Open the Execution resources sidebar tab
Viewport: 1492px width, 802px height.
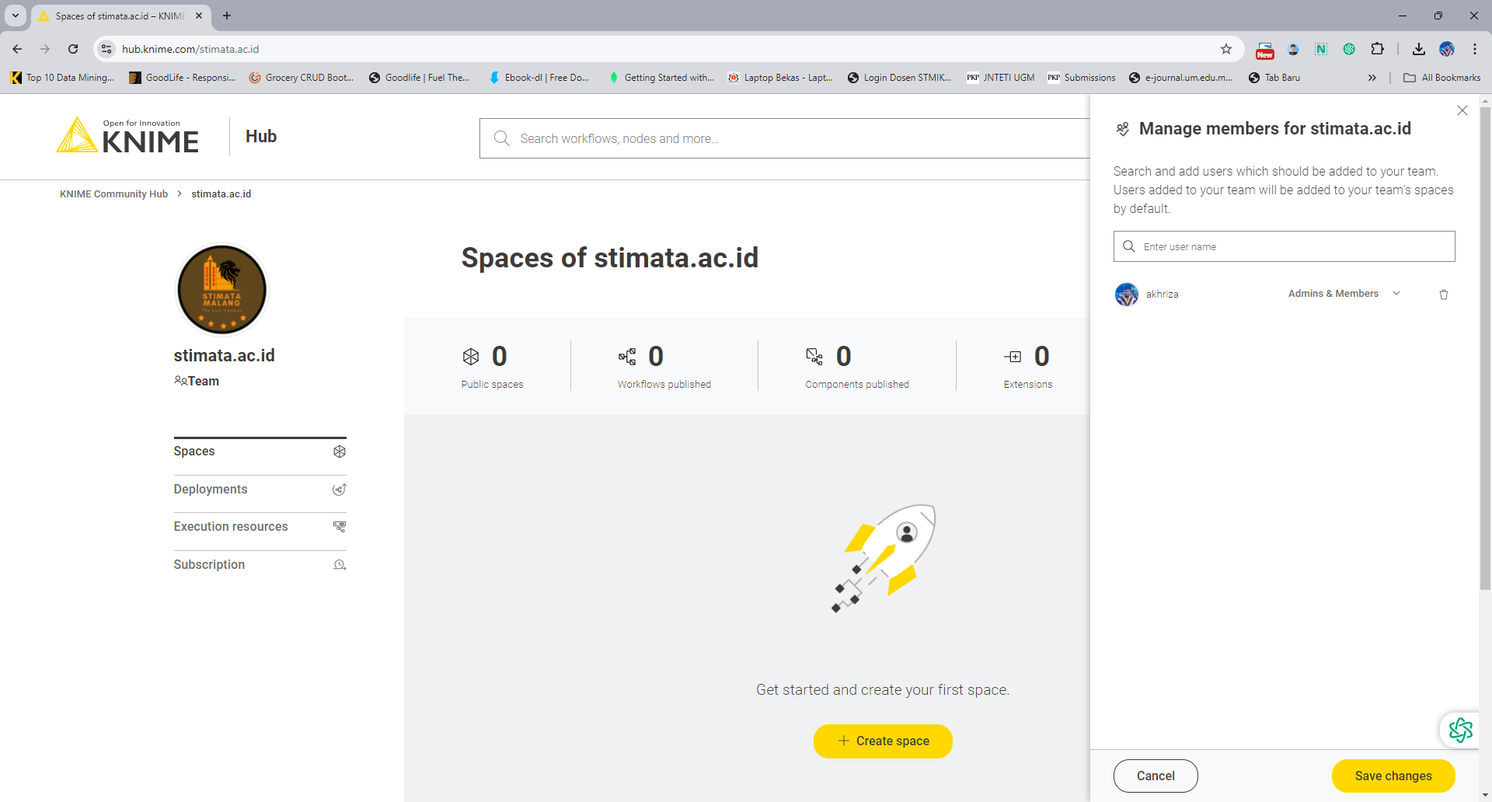tap(260, 527)
